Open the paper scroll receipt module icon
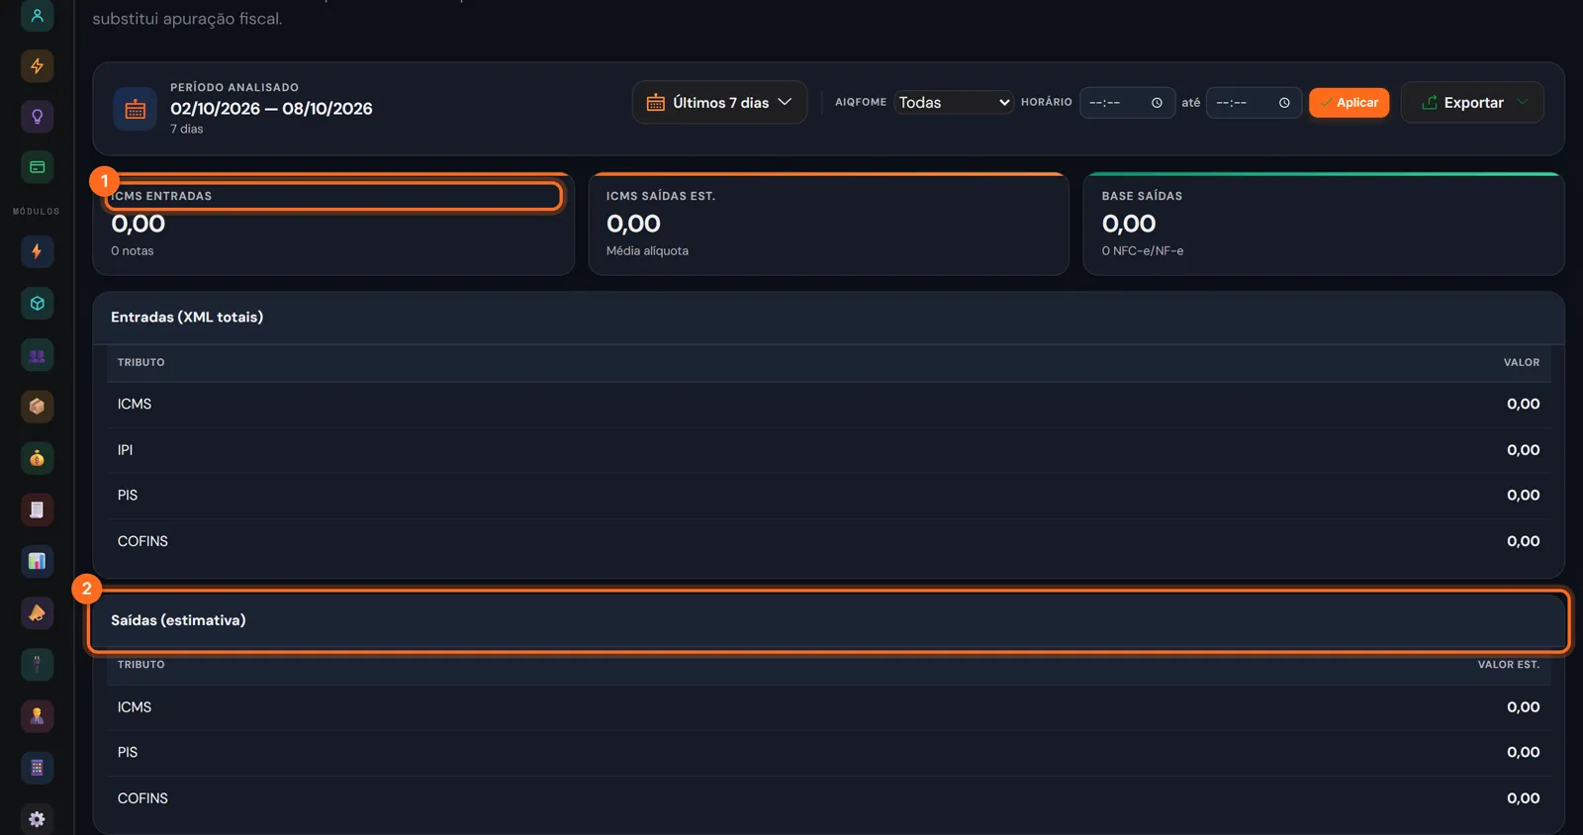The image size is (1583, 835). pyautogui.click(x=37, y=510)
